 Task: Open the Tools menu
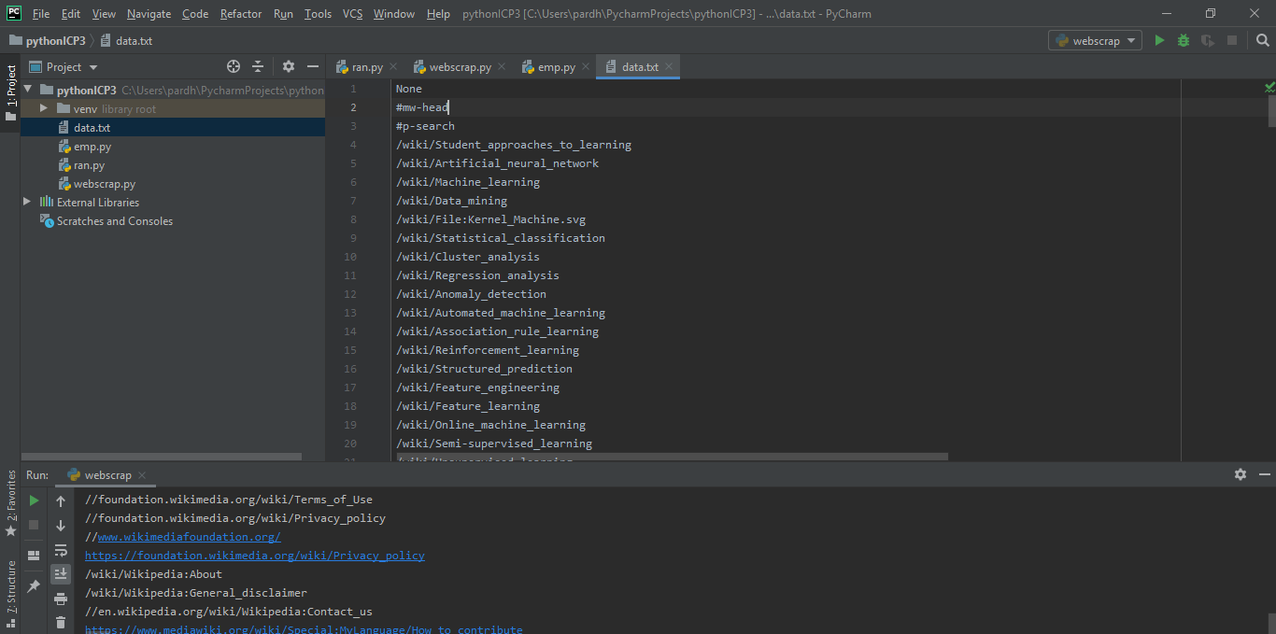tap(318, 14)
